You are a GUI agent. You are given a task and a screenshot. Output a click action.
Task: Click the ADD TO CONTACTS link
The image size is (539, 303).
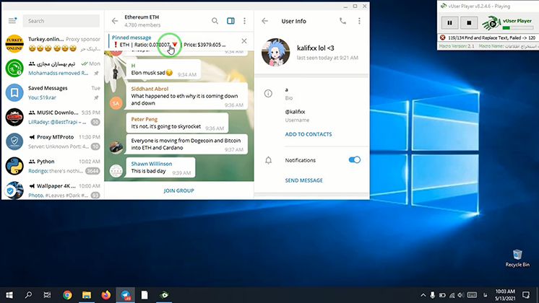click(x=309, y=134)
